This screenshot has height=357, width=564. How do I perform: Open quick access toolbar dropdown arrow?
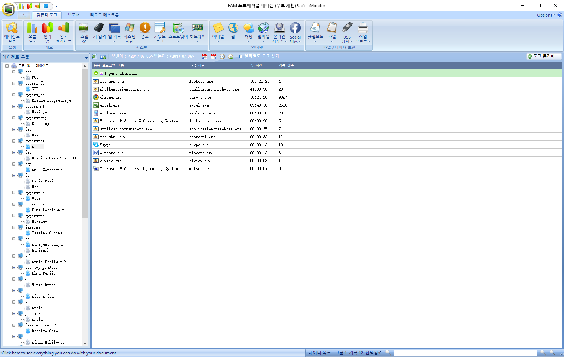pos(57,6)
